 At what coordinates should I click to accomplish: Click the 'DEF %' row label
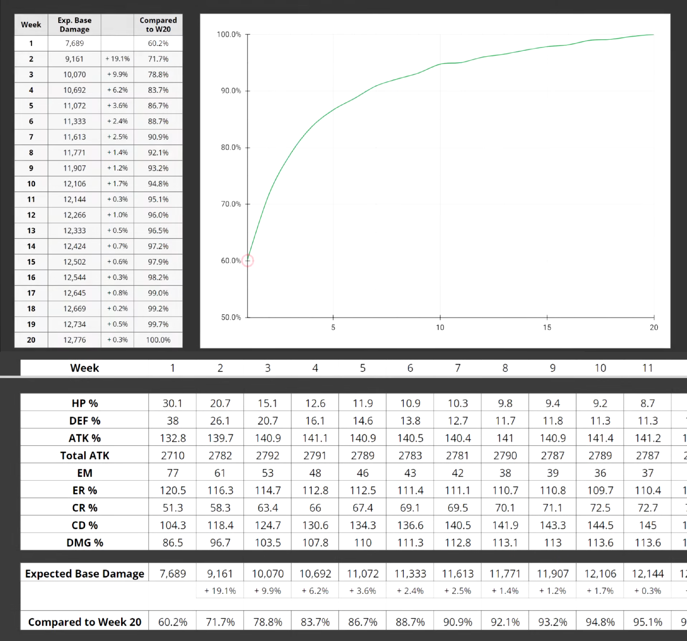point(85,421)
